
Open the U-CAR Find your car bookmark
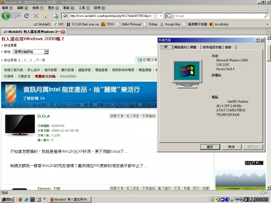click(83, 24)
